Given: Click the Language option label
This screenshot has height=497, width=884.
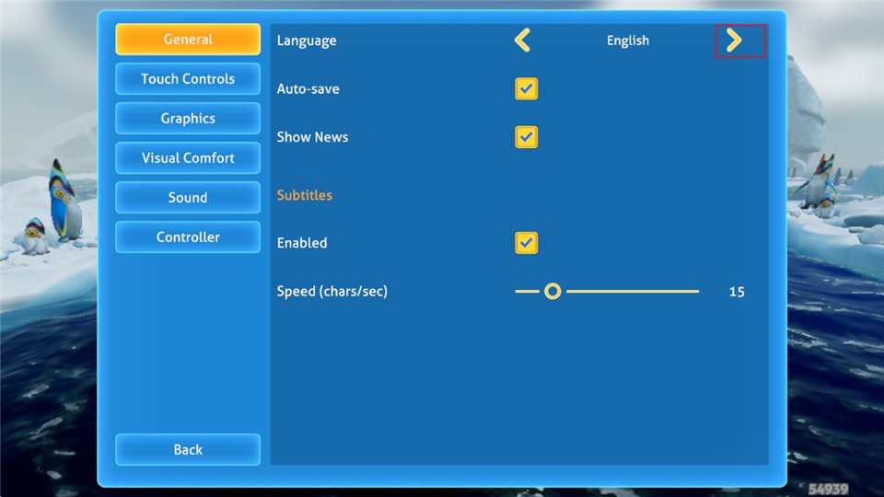Looking at the screenshot, I should tap(307, 40).
